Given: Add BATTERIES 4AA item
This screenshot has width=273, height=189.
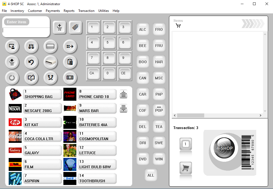Looking at the screenshot, I should (x=97, y=122).
